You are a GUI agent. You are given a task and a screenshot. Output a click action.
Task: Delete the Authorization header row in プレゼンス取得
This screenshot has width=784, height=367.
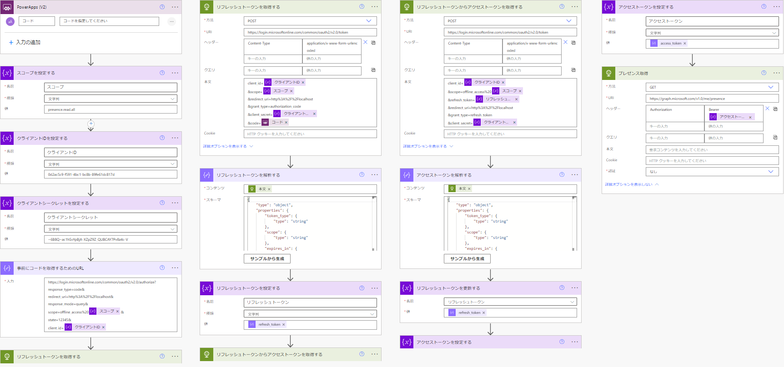[767, 109]
